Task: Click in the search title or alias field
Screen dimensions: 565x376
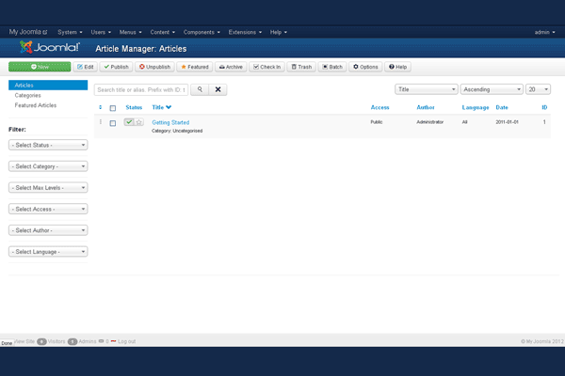Action: (141, 89)
